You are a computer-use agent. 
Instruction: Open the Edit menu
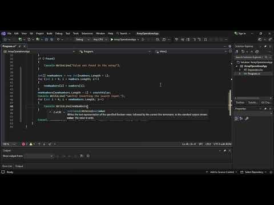click(17, 34)
